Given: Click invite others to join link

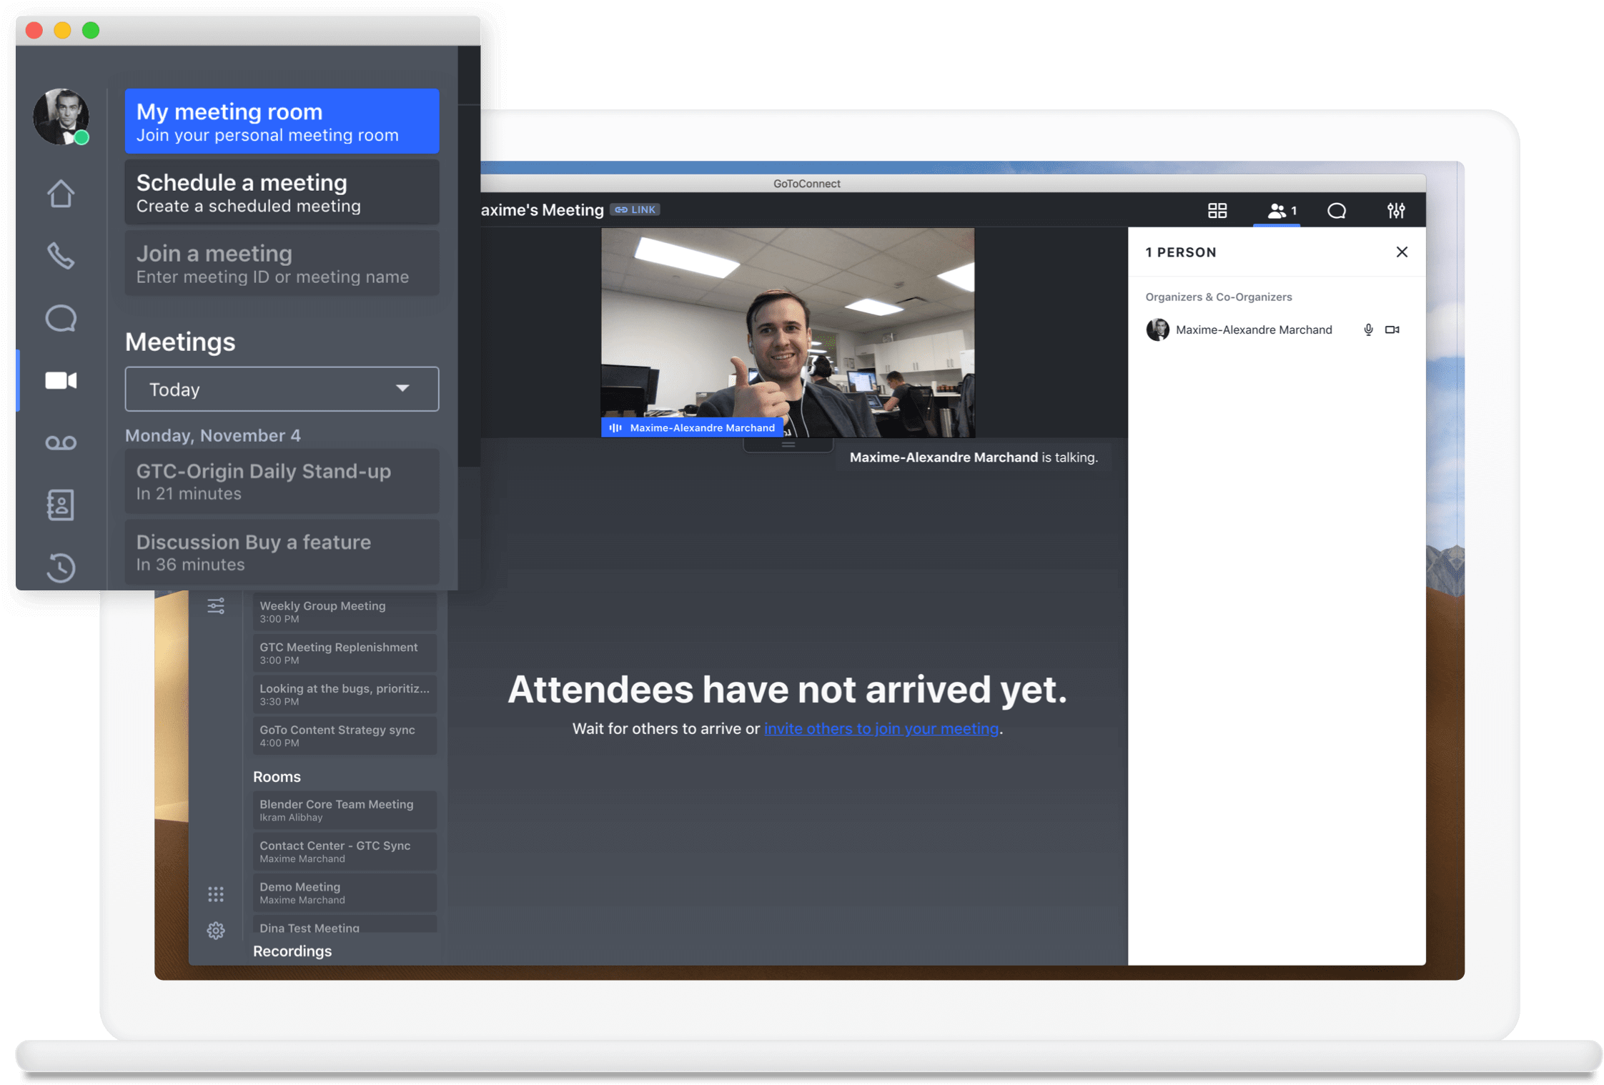Looking at the screenshot, I should [x=880, y=728].
